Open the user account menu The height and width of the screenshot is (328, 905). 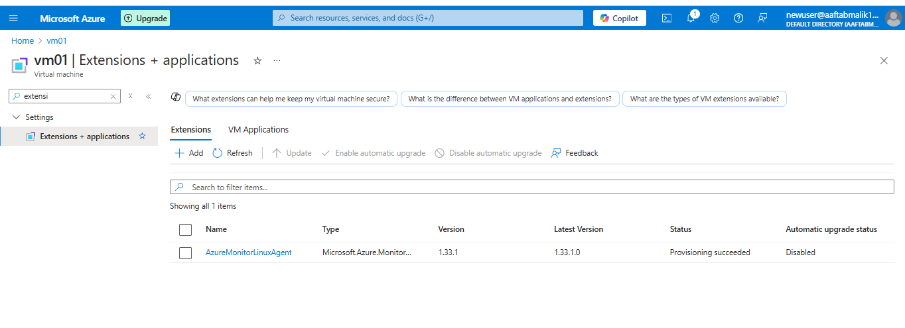(893, 19)
